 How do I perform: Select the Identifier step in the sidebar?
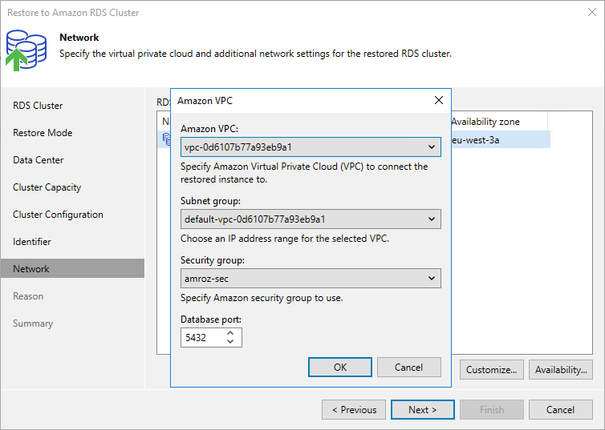click(x=32, y=242)
